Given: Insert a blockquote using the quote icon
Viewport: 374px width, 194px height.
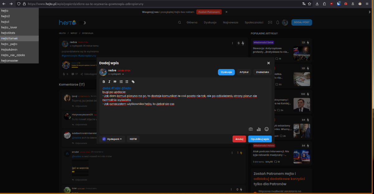Looking at the screenshot, I should click(115, 82).
